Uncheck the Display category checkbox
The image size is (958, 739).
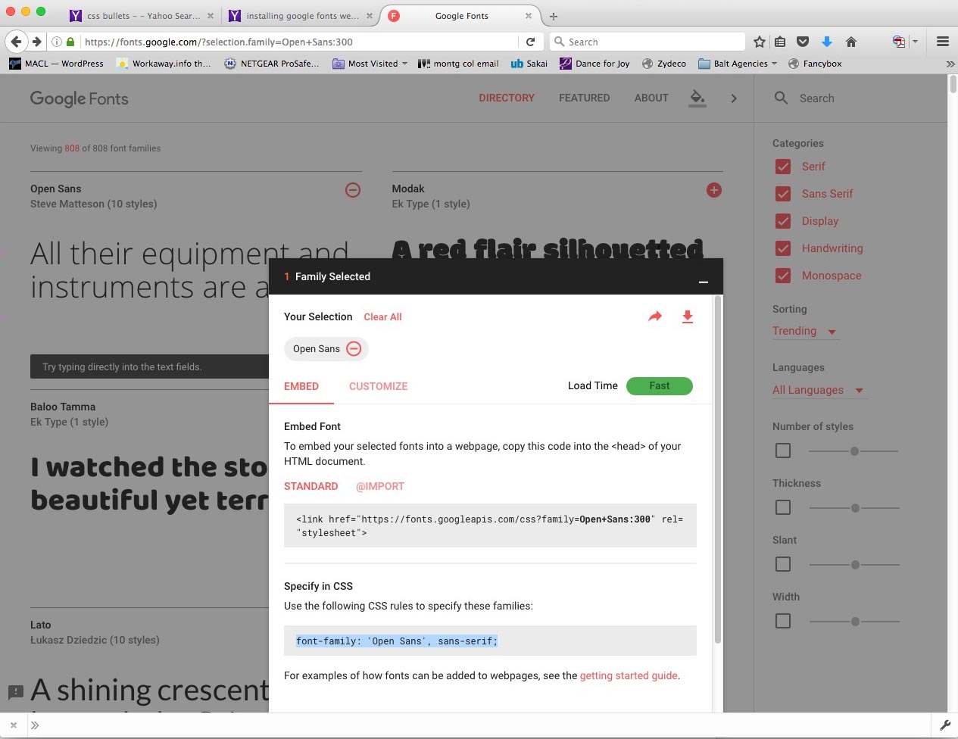tap(783, 221)
